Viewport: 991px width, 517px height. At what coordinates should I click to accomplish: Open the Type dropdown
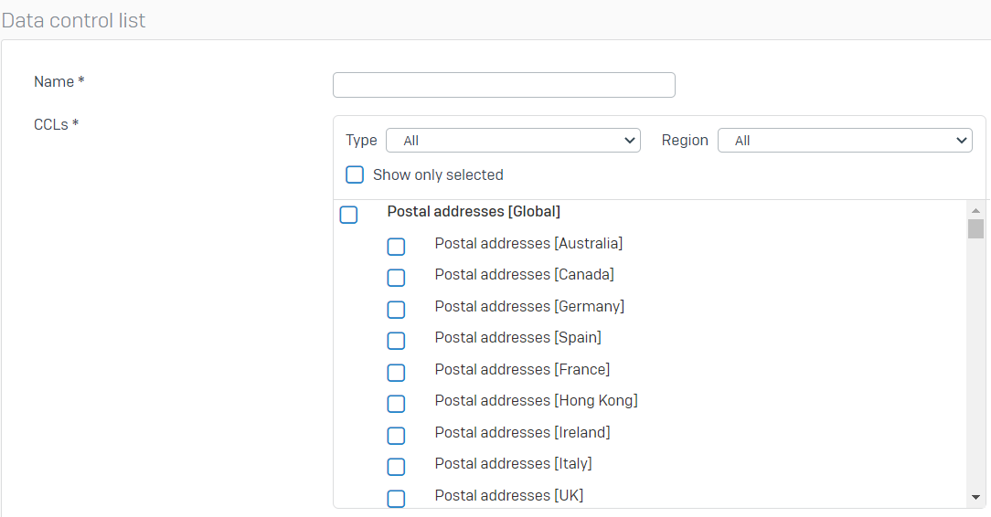tap(513, 140)
